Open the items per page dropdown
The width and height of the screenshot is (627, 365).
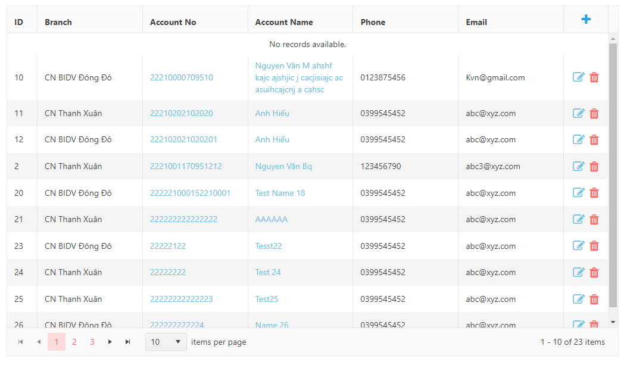click(166, 342)
